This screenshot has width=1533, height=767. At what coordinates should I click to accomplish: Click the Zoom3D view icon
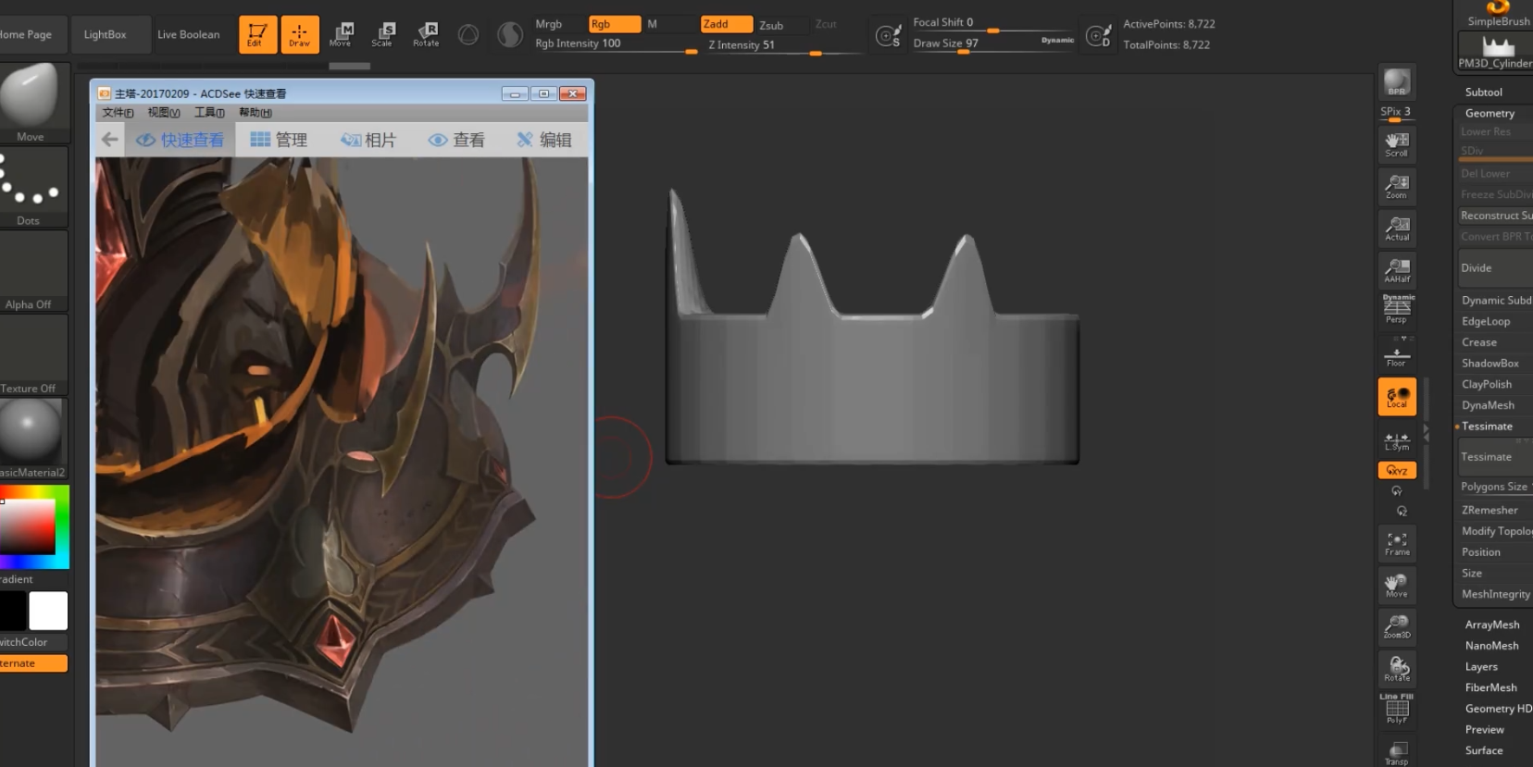(x=1397, y=626)
